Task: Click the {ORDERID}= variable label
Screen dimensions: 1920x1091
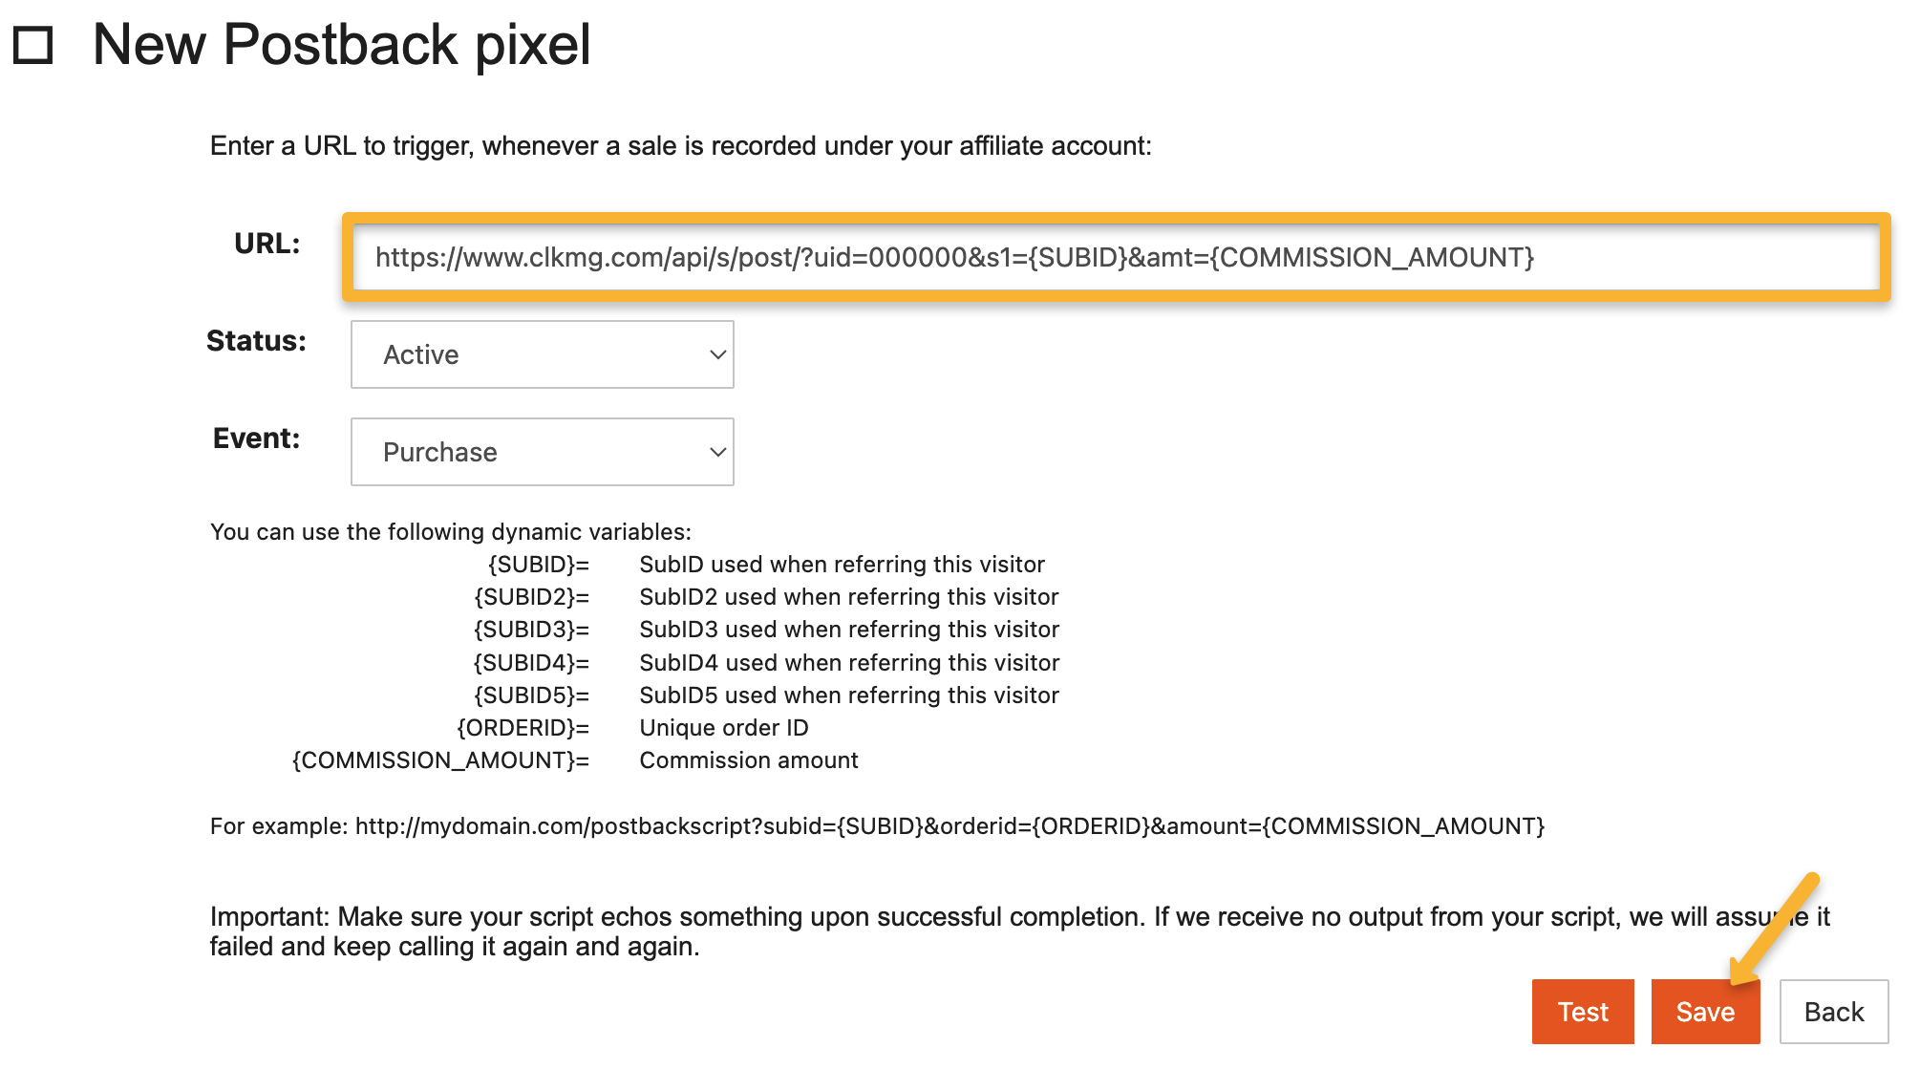Action: [523, 728]
